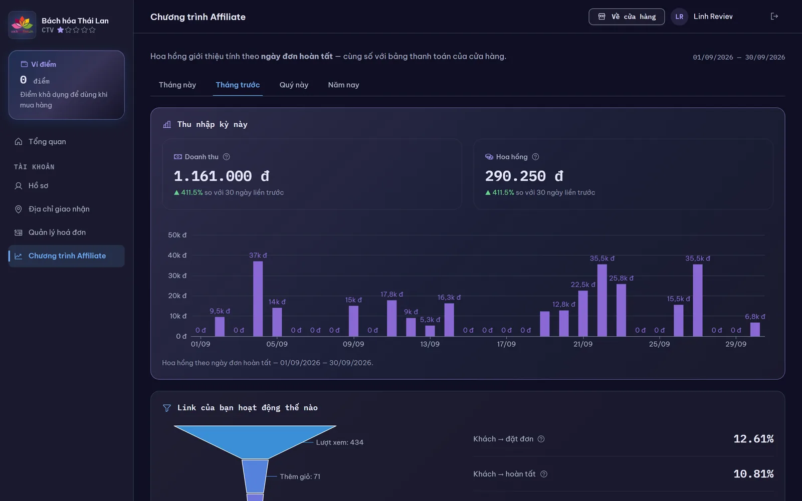
Task: Switch to the Năm nay tab
Action: pos(343,85)
